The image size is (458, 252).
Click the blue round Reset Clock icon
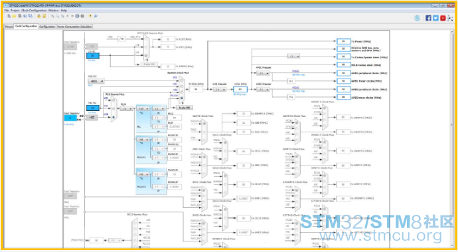pos(78,17)
